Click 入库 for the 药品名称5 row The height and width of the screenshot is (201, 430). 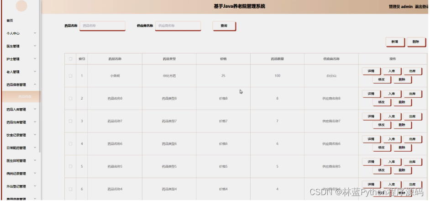[392, 162]
